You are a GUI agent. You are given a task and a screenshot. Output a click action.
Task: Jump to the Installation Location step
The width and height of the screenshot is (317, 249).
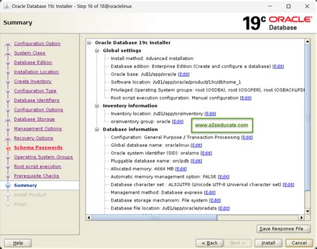click(36, 72)
